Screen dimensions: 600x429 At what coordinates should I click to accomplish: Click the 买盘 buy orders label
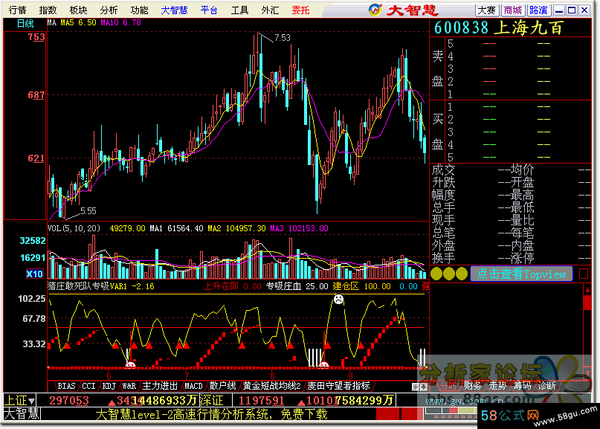click(x=437, y=132)
